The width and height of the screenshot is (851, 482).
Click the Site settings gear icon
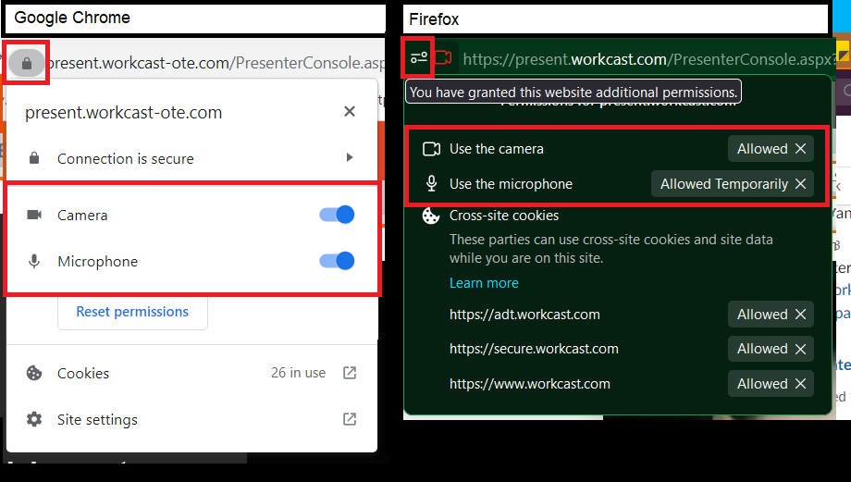coord(34,419)
